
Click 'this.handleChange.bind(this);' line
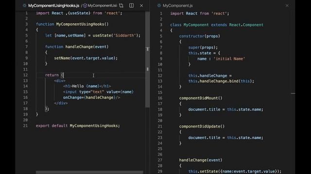[221, 81]
